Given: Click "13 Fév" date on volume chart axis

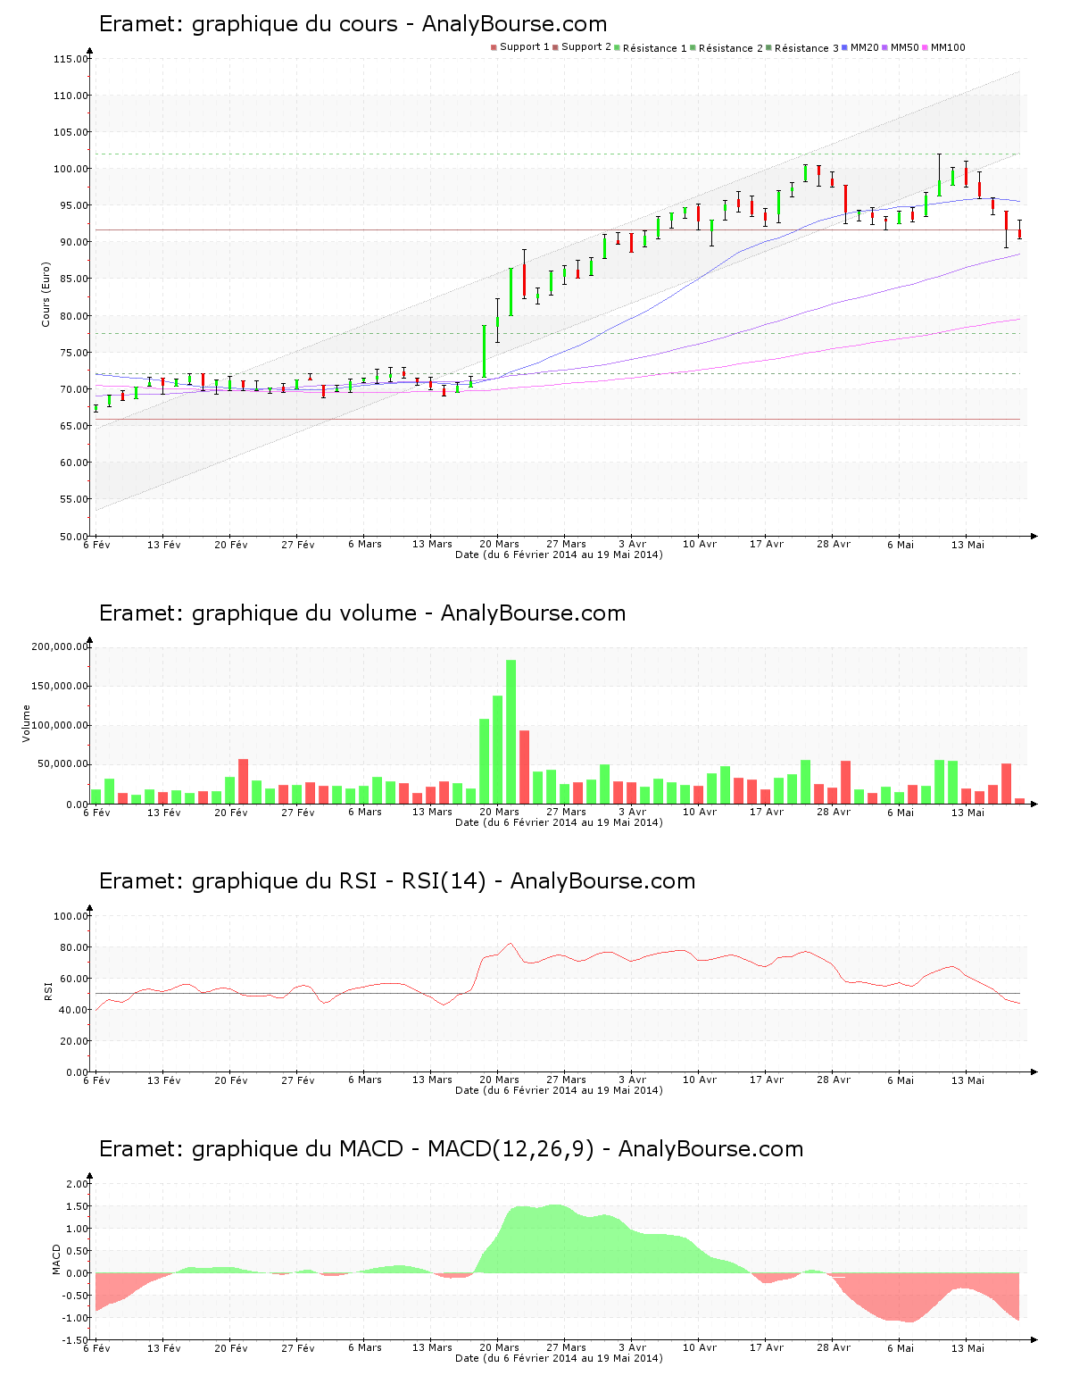Looking at the screenshot, I should click(164, 813).
